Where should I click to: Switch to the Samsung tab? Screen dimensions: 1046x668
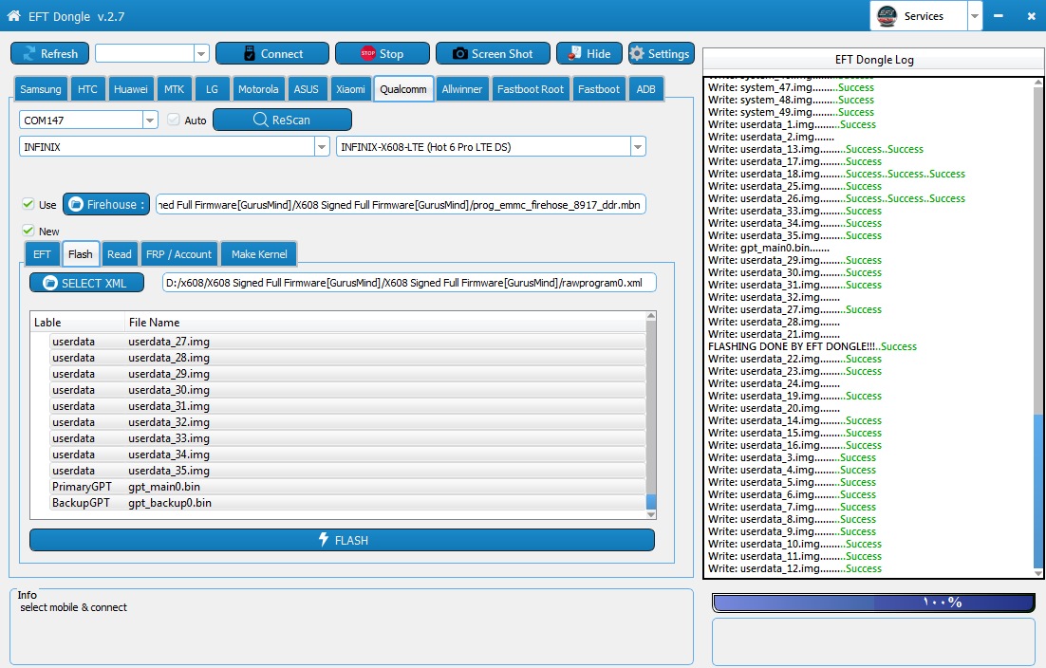click(41, 88)
